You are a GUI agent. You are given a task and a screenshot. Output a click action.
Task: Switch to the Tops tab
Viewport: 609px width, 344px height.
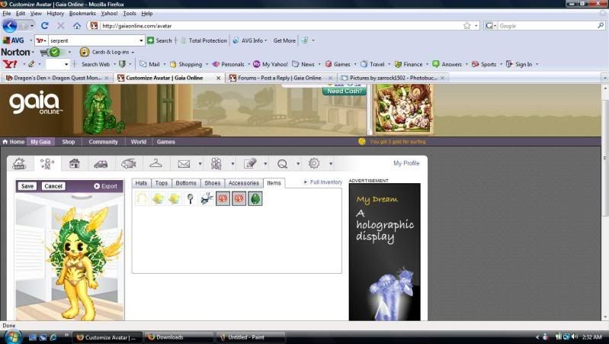coord(162,183)
